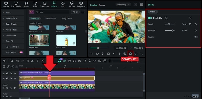202x99 pixels.
Task: Add a keyframe for Depth
Action: [x=196, y=24]
